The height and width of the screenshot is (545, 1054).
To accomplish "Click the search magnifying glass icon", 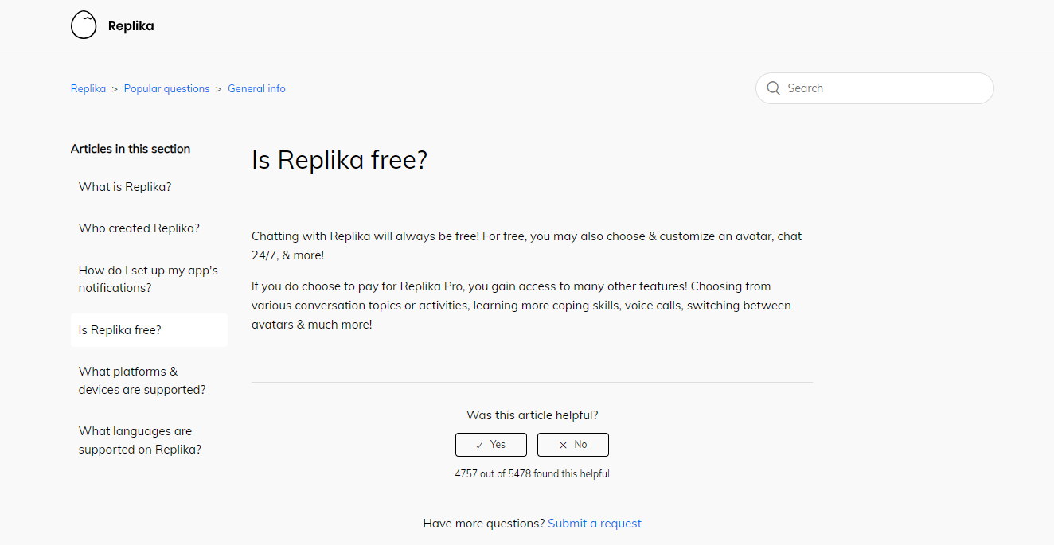I will (773, 88).
